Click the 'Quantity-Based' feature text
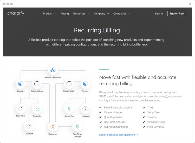Viewport: 195px width, 143px height. click(113, 117)
